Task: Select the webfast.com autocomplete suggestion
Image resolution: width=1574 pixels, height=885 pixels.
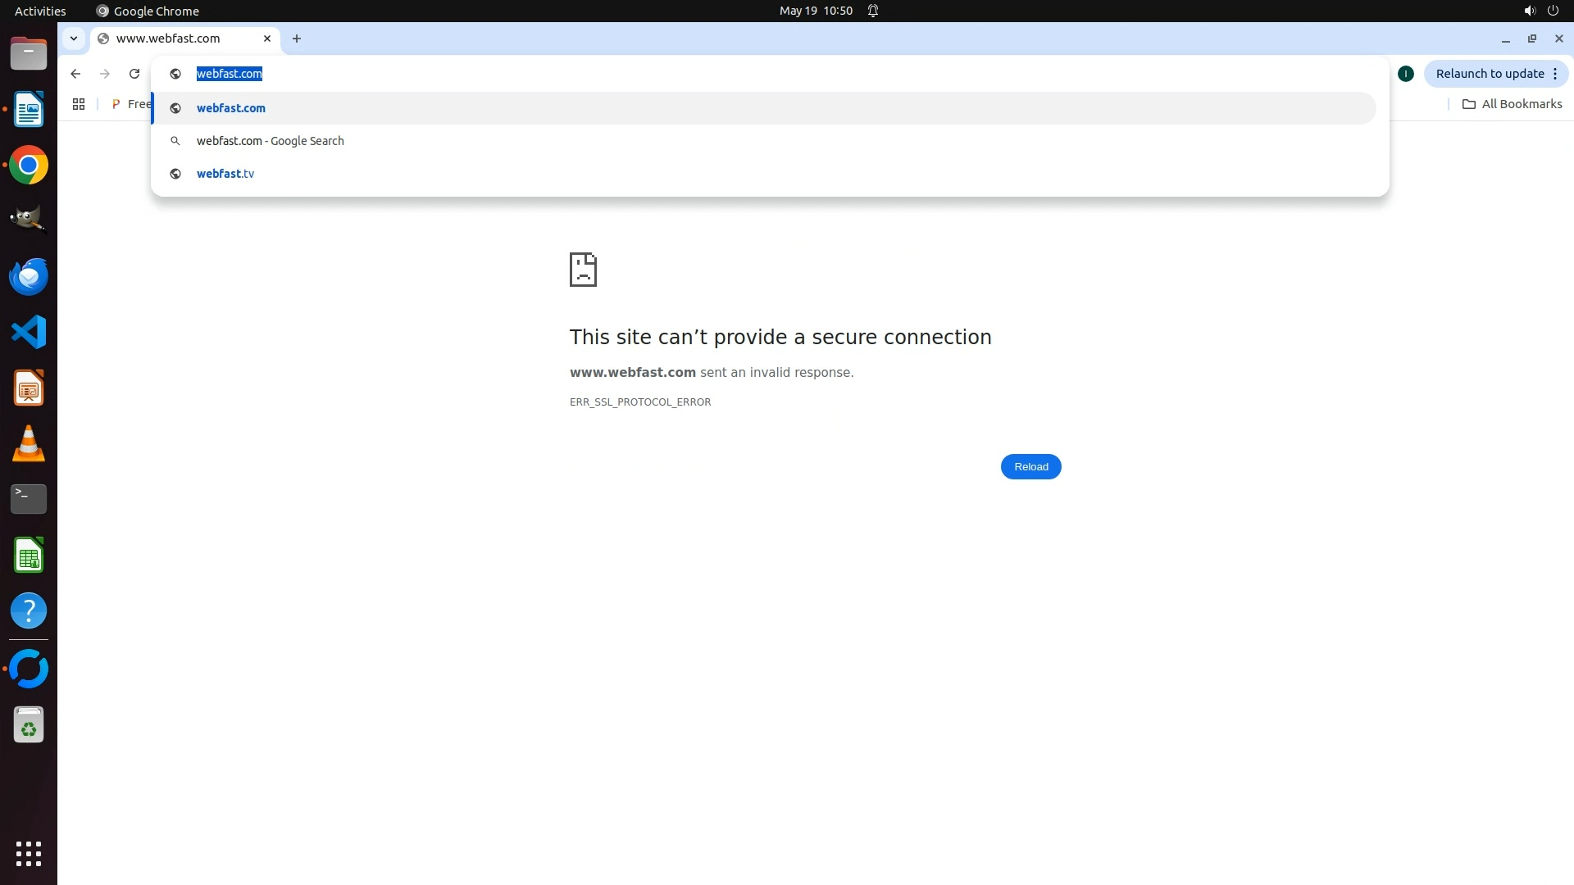Action: point(231,108)
